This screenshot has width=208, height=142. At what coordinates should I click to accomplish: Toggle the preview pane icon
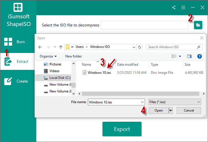point(189,56)
